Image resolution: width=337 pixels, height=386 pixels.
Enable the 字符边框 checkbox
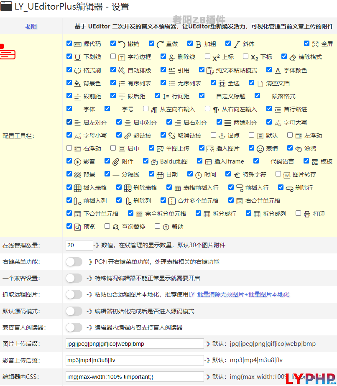113,56
